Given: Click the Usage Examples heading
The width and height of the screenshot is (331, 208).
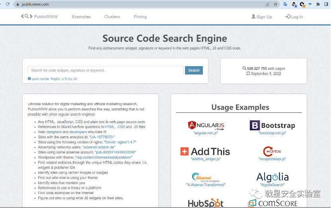Looking at the screenshot, I should pos(240,107).
